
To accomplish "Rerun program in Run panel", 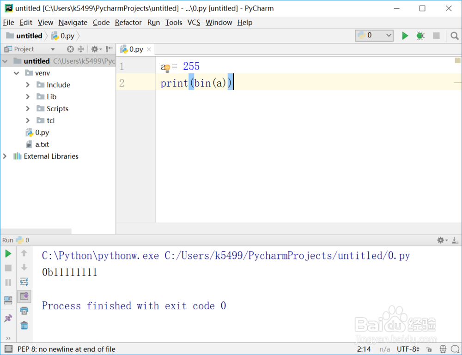I will pyautogui.click(x=8, y=254).
